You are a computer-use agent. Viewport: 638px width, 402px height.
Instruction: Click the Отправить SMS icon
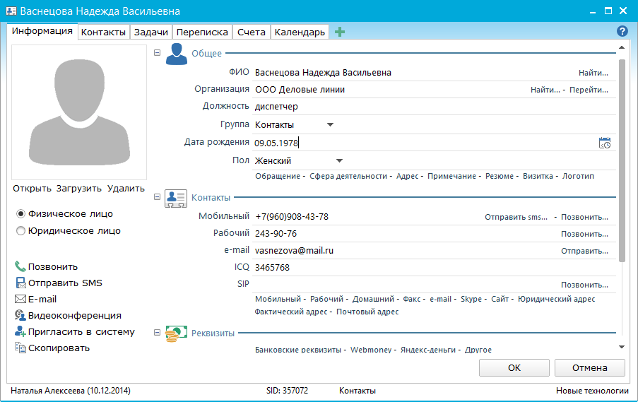20,283
